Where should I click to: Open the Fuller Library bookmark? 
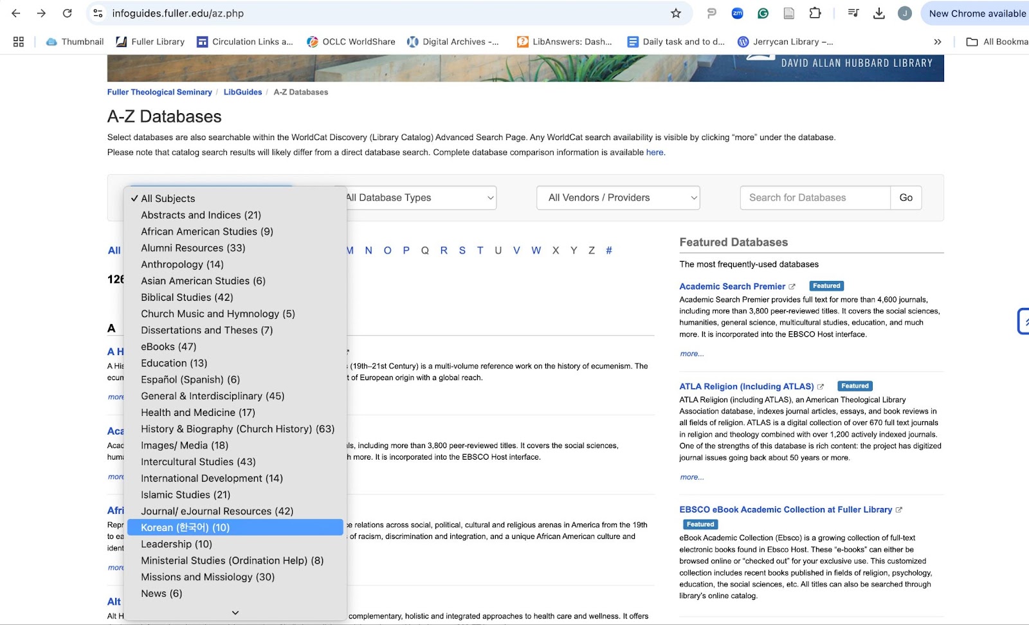tap(150, 42)
